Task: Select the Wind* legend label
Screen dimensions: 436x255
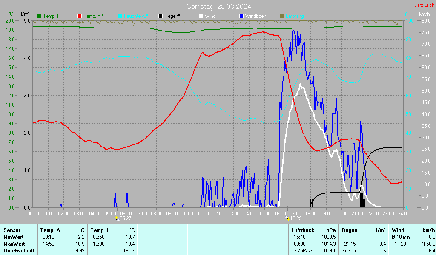Action: coord(211,16)
